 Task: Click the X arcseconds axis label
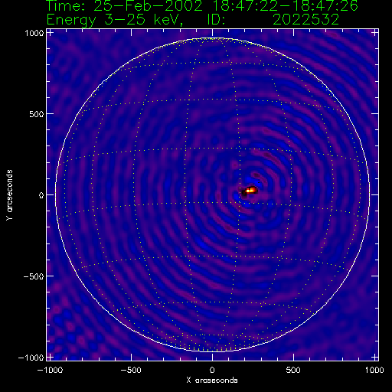tap(212, 381)
